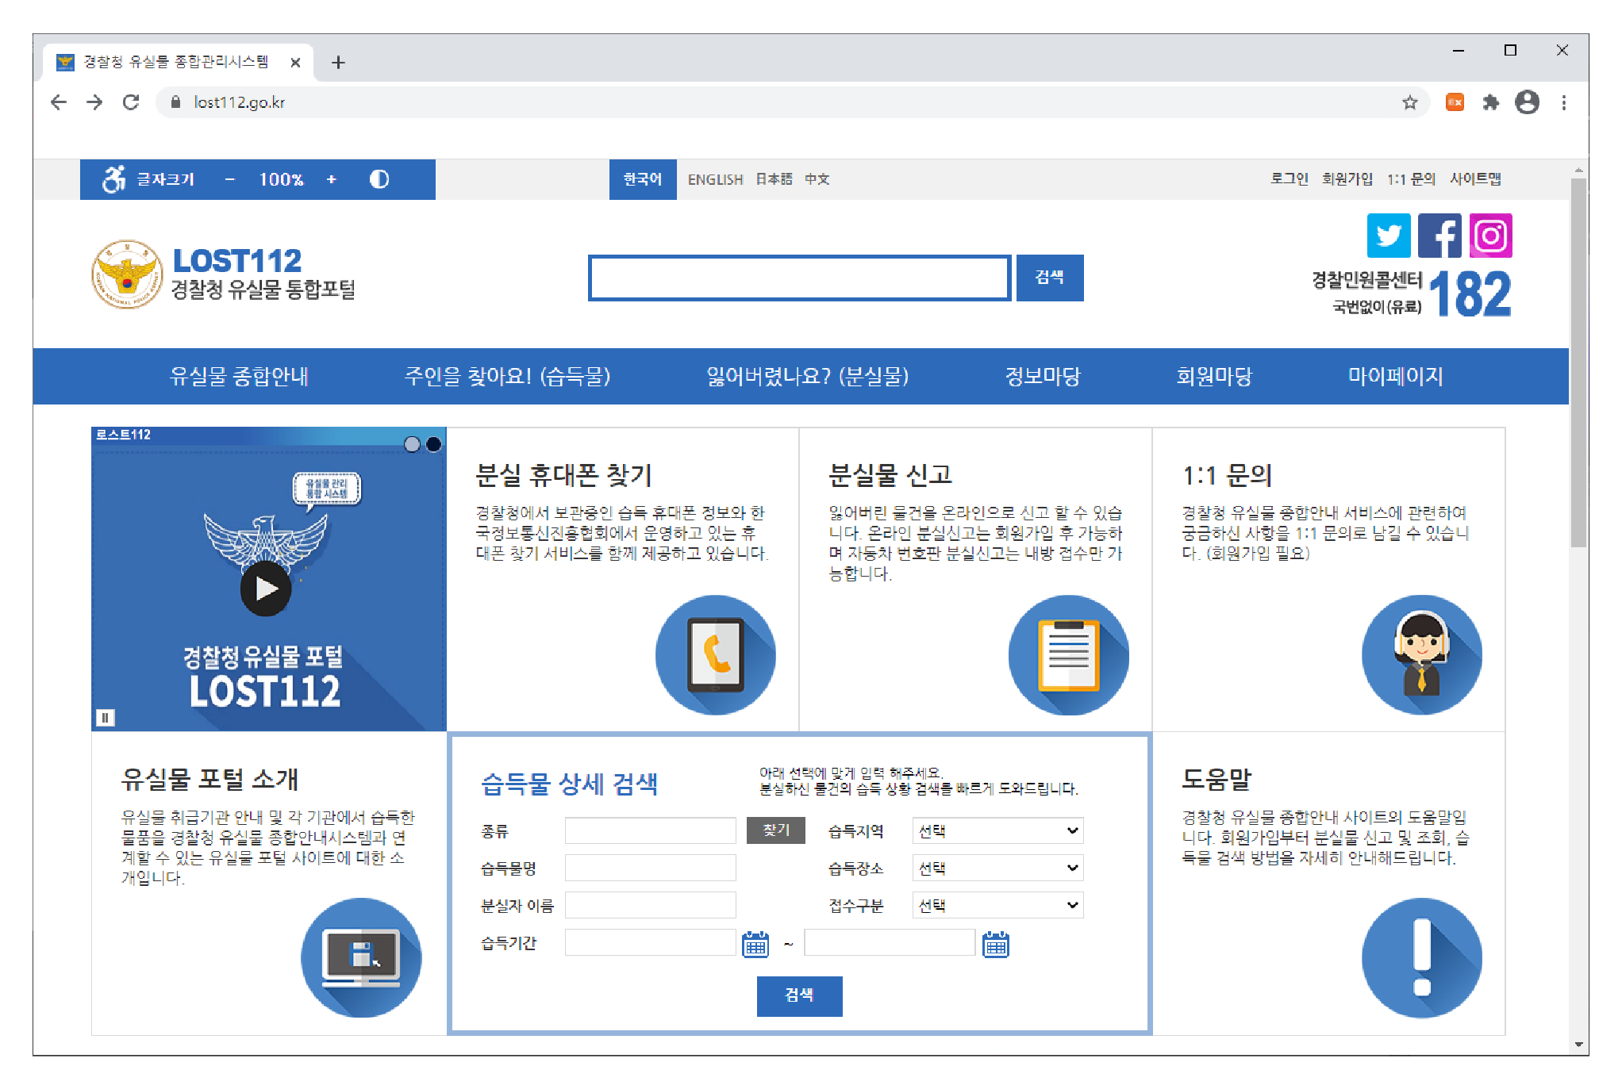Open the Instagram social media icon
This screenshot has height=1089, width=1622.
[x=1490, y=236]
